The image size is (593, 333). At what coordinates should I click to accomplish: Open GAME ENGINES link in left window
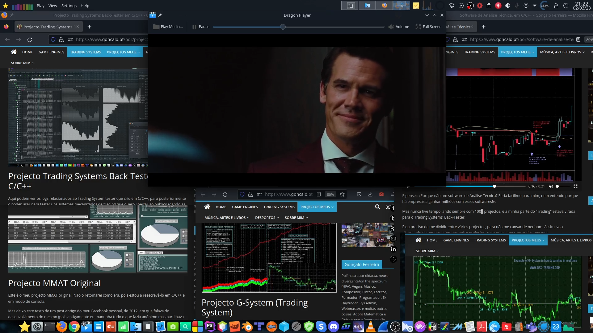click(x=51, y=52)
